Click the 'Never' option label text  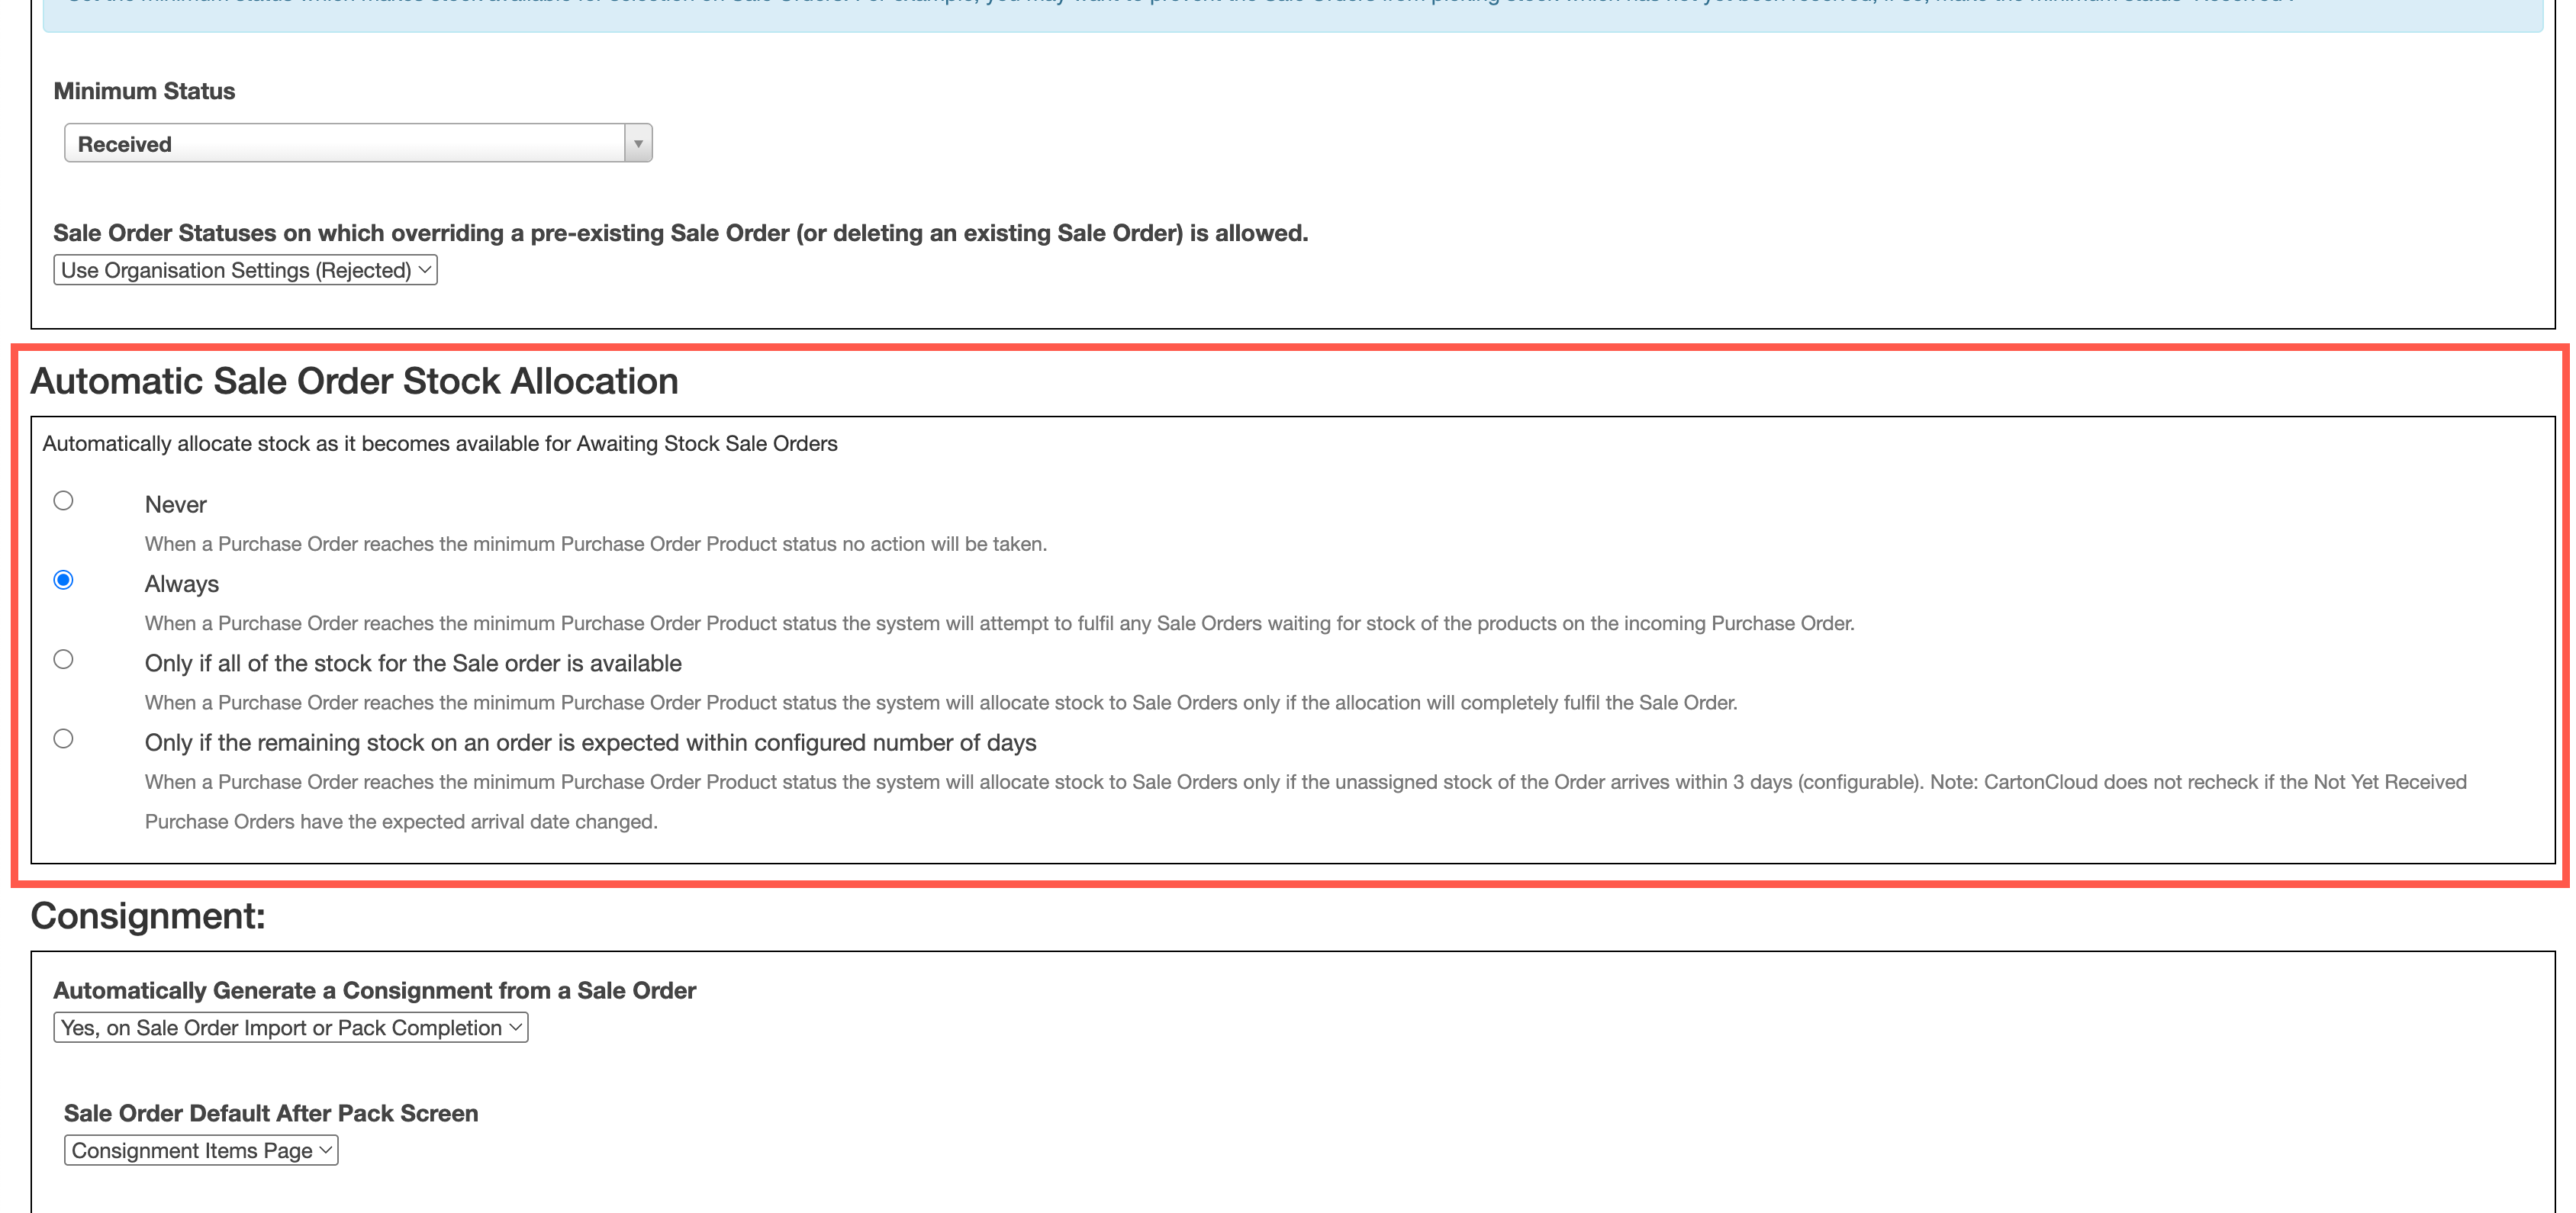click(x=176, y=505)
